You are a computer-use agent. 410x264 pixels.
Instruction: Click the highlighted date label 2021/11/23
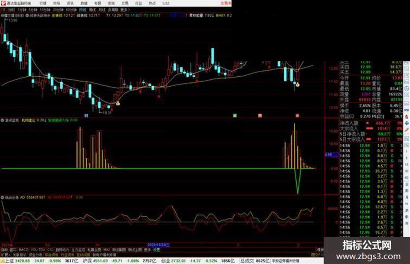[x=159, y=245]
